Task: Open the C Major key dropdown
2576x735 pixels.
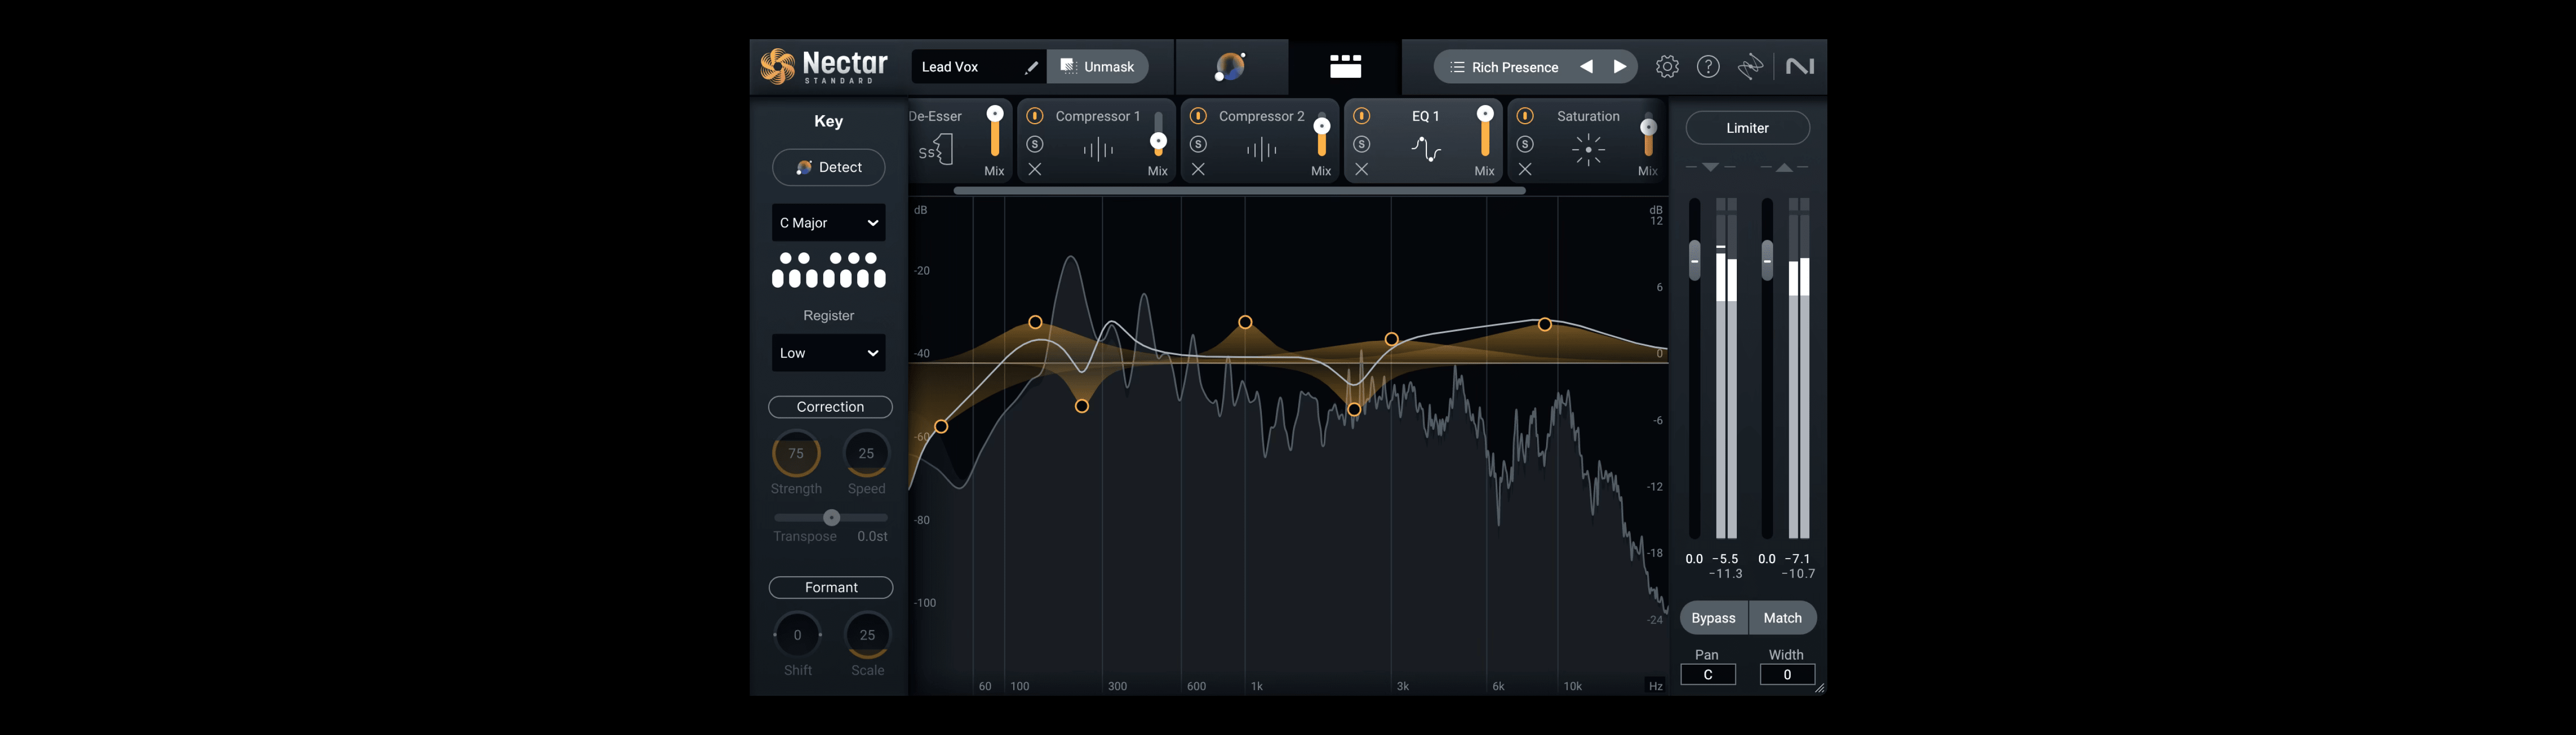Action: 828,223
